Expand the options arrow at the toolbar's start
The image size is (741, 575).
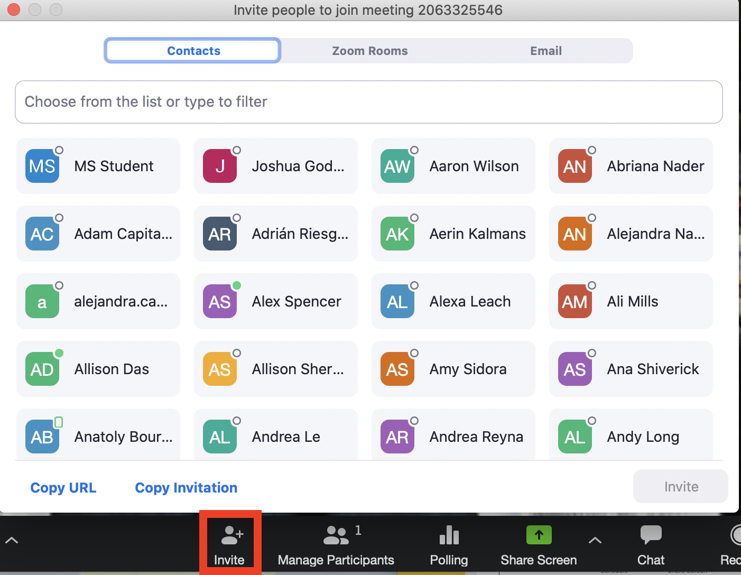coord(12,540)
